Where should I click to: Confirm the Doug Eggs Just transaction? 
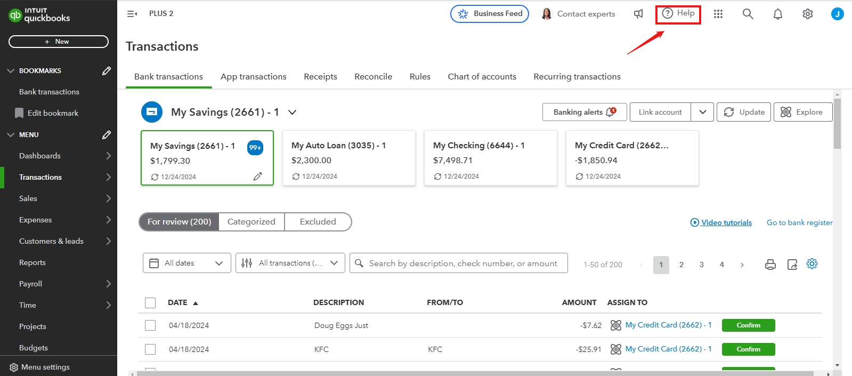pyautogui.click(x=748, y=325)
